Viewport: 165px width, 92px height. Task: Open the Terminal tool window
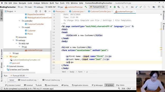click(x=28, y=85)
